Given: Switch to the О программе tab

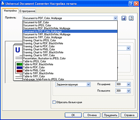Looking at the screenshot, I should click(x=27, y=11).
